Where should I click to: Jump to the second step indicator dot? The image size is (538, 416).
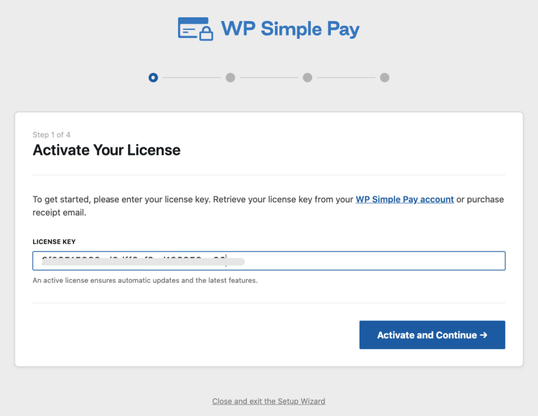230,78
